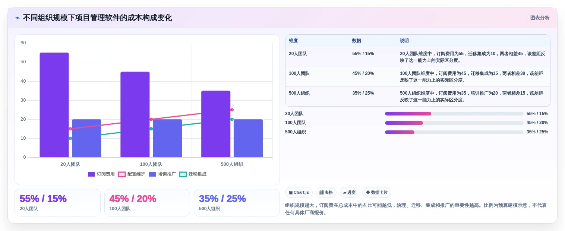Viewport: 565px width, 231px height.
Task: Click the 100人团队 x-axis label
Action: (151, 164)
